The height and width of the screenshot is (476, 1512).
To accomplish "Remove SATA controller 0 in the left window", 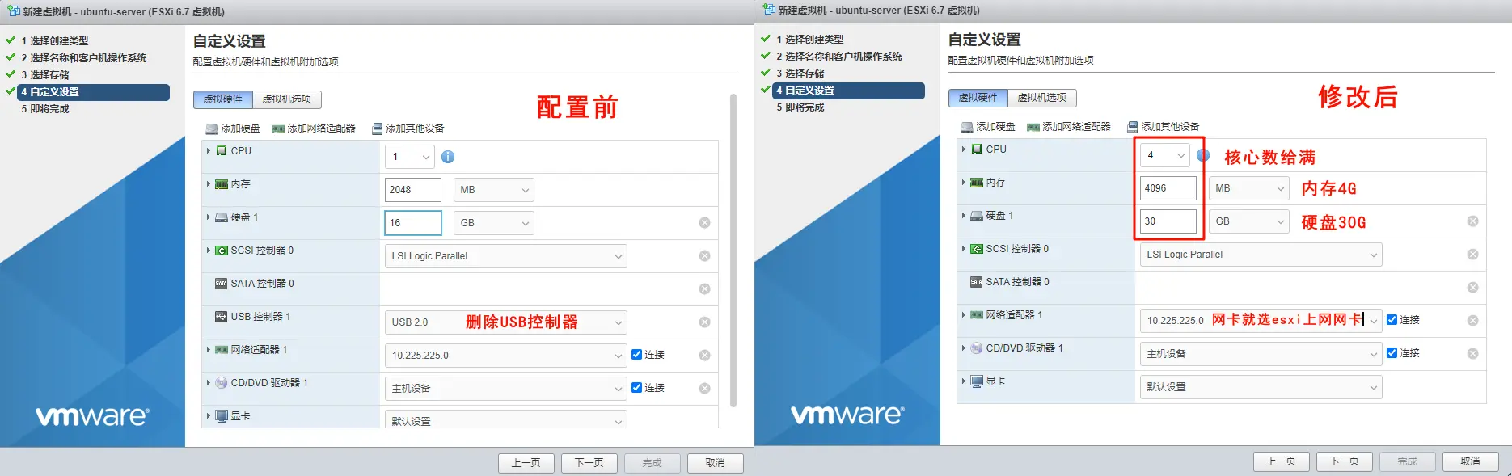I will tap(705, 289).
